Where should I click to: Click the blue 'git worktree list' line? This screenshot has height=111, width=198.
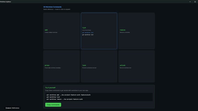point(88,33)
